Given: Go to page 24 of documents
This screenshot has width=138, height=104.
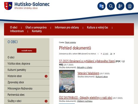Looking at the screenshot, I should 111,54.
